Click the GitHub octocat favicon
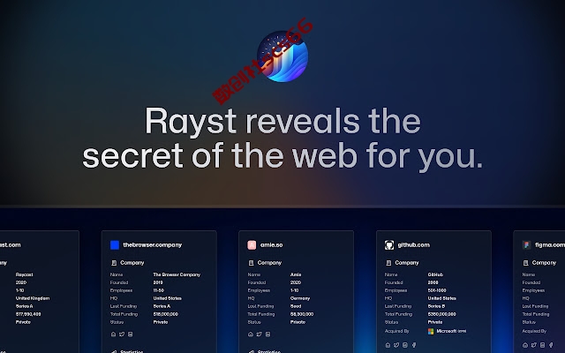This screenshot has height=353, width=565. coord(389,245)
